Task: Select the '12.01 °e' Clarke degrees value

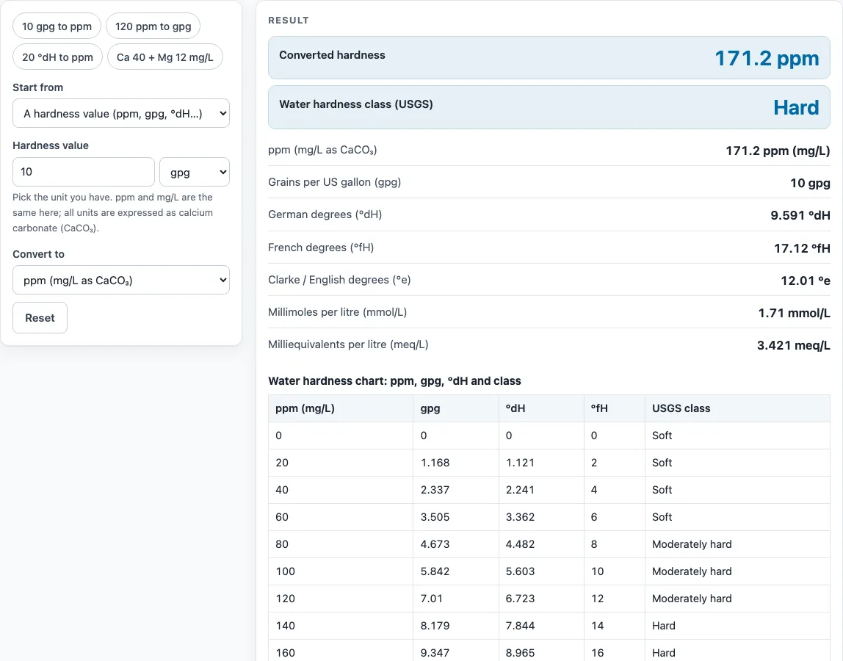Action: coord(806,281)
